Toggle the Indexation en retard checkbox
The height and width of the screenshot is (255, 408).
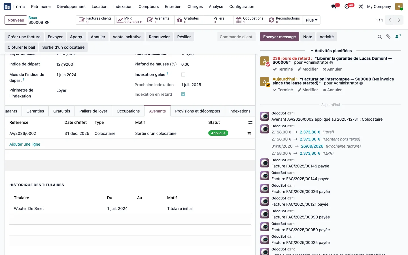pyautogui.click(x=183, y=94)
